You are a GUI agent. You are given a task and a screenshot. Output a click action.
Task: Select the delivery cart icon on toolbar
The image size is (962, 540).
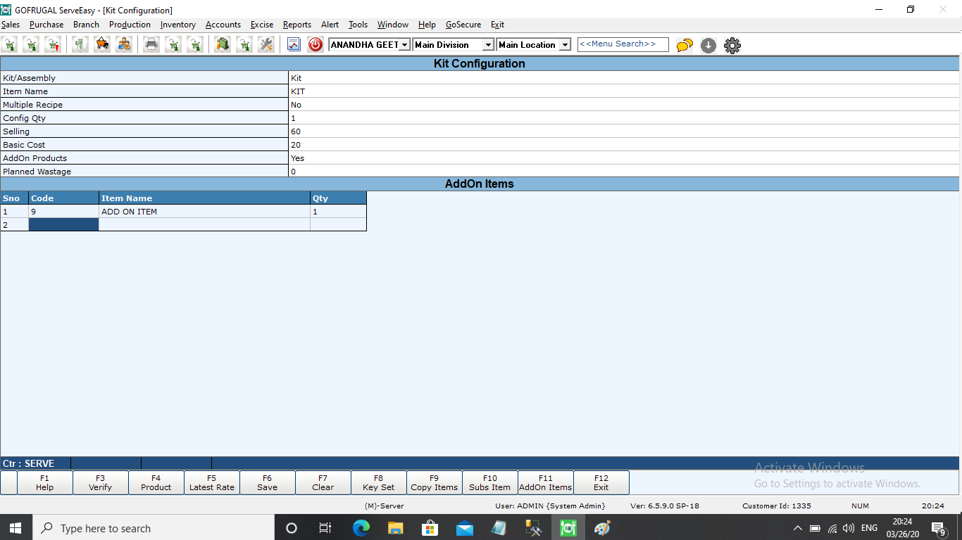102,44
